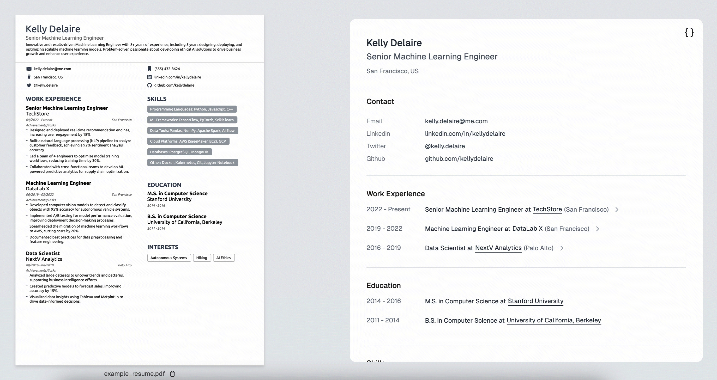
Task: Open the TechStore company link
Action: 547,210
